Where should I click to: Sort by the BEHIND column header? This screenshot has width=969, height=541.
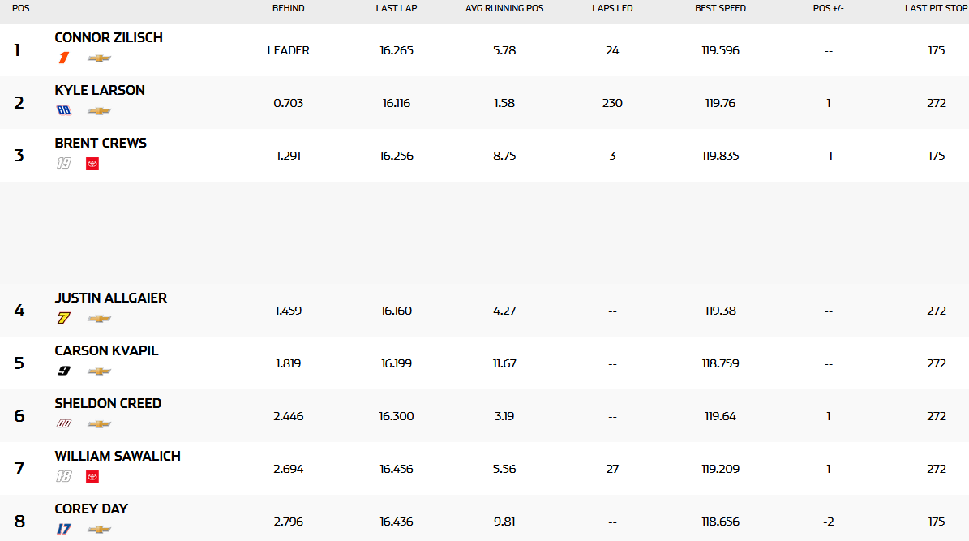(288, 8)
